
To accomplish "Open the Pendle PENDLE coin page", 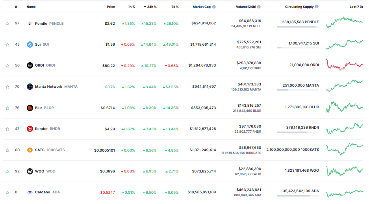I will pyautogui.click(x=49, y=24).
